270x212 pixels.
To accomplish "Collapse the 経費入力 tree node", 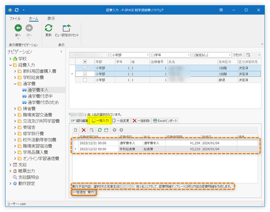I will (10, 65).
